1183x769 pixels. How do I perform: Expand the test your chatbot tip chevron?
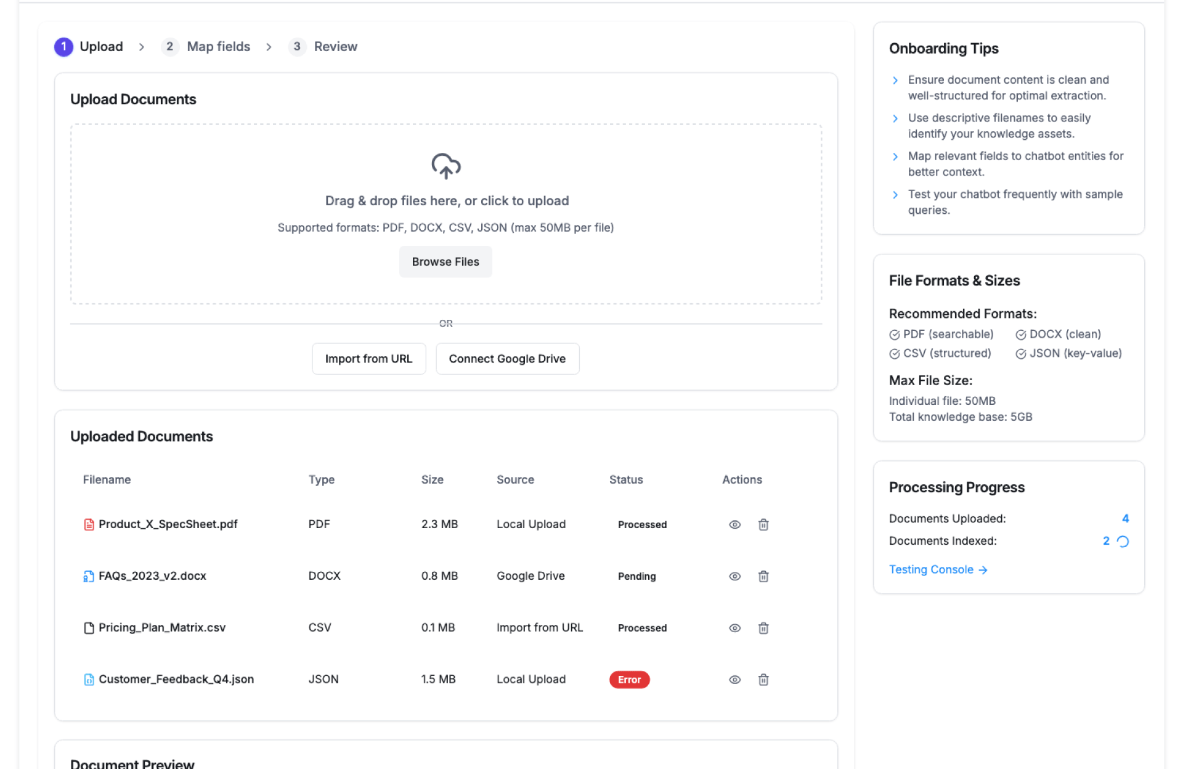[895, 195]
